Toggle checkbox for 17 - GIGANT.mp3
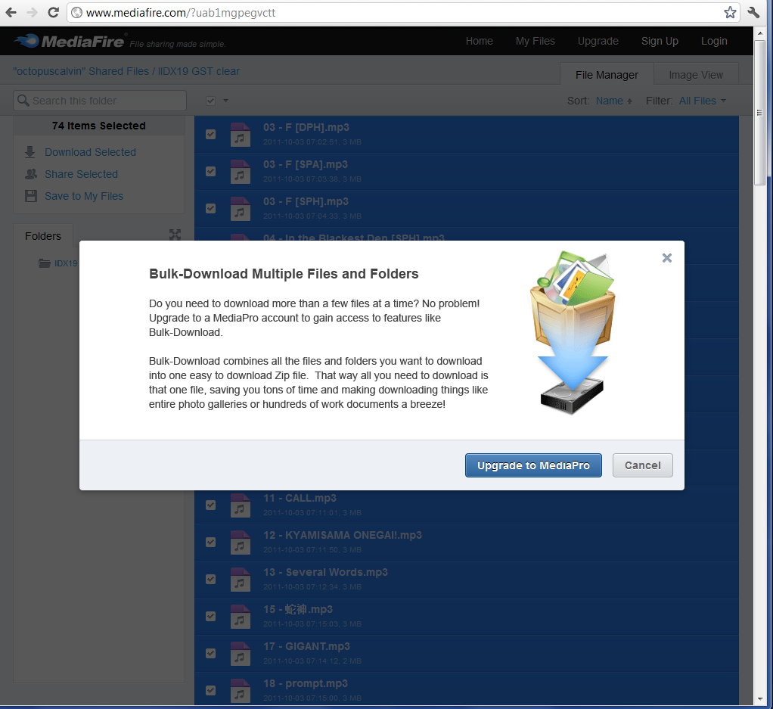The image size is (773, 709). tap(211, 653)
